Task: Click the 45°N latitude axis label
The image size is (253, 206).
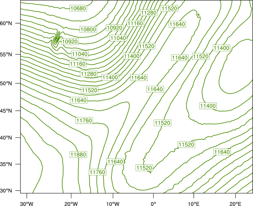Action: tap(6, 111)
